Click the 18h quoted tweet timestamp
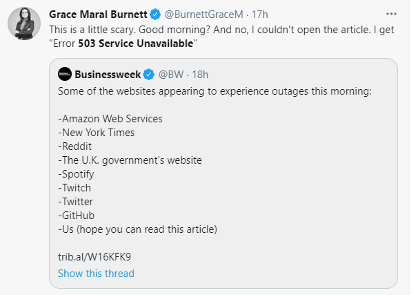The height and width of the screenshot is (295, 418). pos(200,75)
